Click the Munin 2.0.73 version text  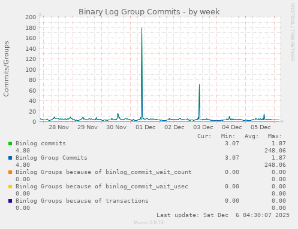click(x=149, y=222)
